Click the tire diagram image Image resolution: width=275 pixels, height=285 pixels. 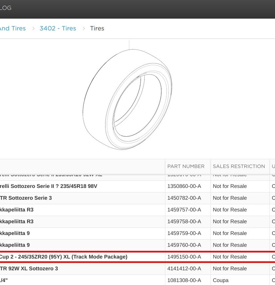click(127, 99)
